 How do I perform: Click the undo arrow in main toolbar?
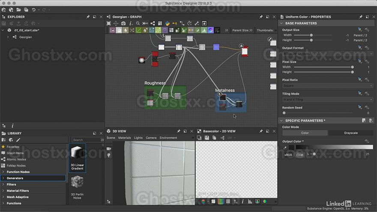pyautogui.click(x=34, y=9)
